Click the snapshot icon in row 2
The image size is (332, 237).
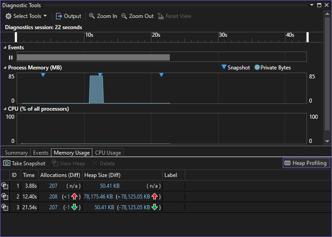(x=5, y=197)
